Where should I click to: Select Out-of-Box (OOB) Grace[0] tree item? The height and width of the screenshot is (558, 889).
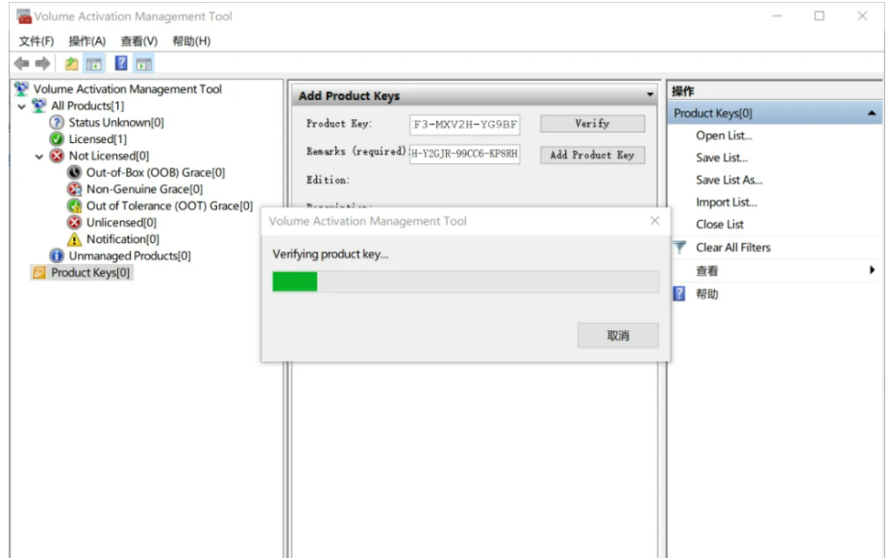(x=156, y=172)
